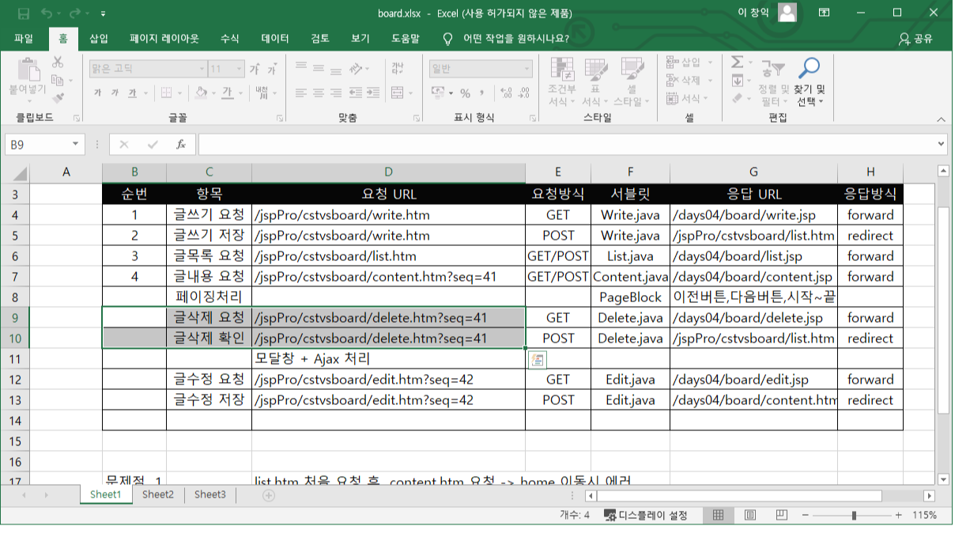This screenshot has width=970, height=541.
Task: Toggle wrap text button in alignment group
Action: pyautogui.click(x=398, y=69)
